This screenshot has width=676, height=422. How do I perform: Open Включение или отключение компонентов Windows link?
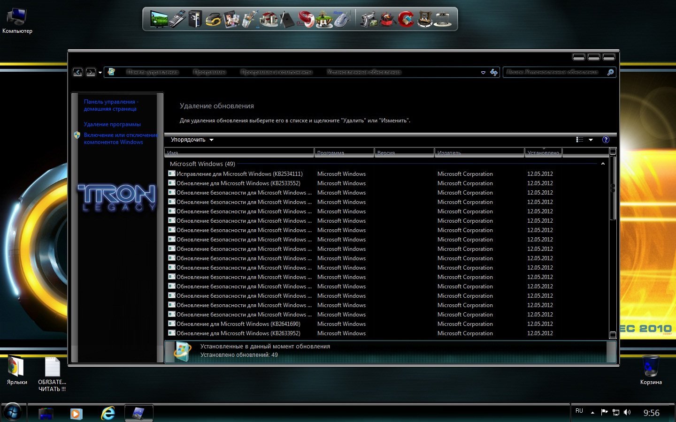point(121,138)
